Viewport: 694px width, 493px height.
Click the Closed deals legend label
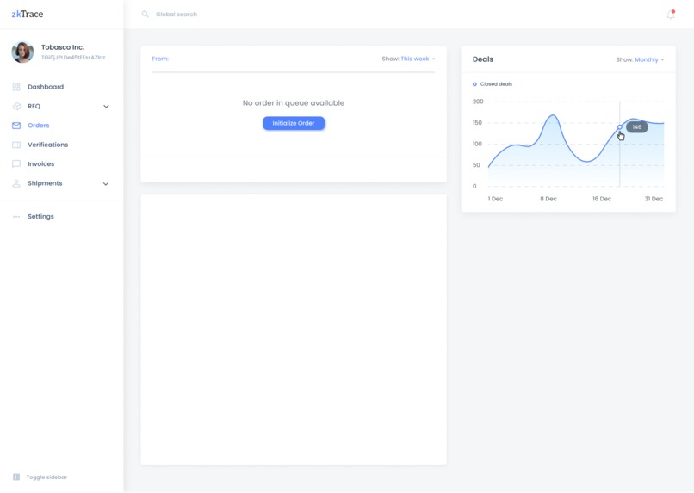coord(496,84)
